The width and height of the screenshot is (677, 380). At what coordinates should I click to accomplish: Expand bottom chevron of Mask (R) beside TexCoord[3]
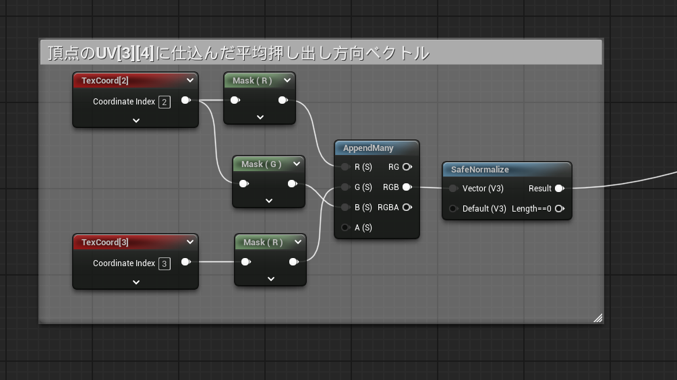pyautogui.click(x=271, y=279)
